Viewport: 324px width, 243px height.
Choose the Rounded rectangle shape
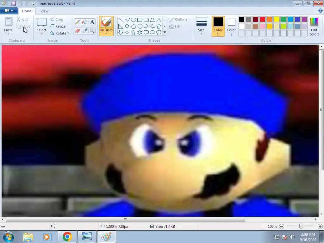[x=146, y=20]
